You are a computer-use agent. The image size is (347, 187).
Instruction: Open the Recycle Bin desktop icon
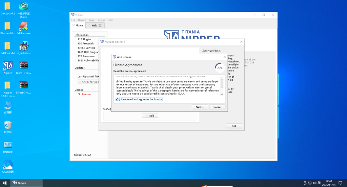click(7, 125)
